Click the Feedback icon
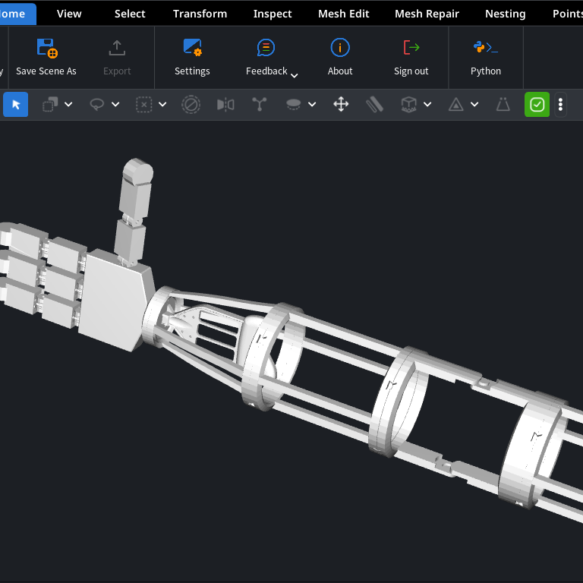 [266, 48]
